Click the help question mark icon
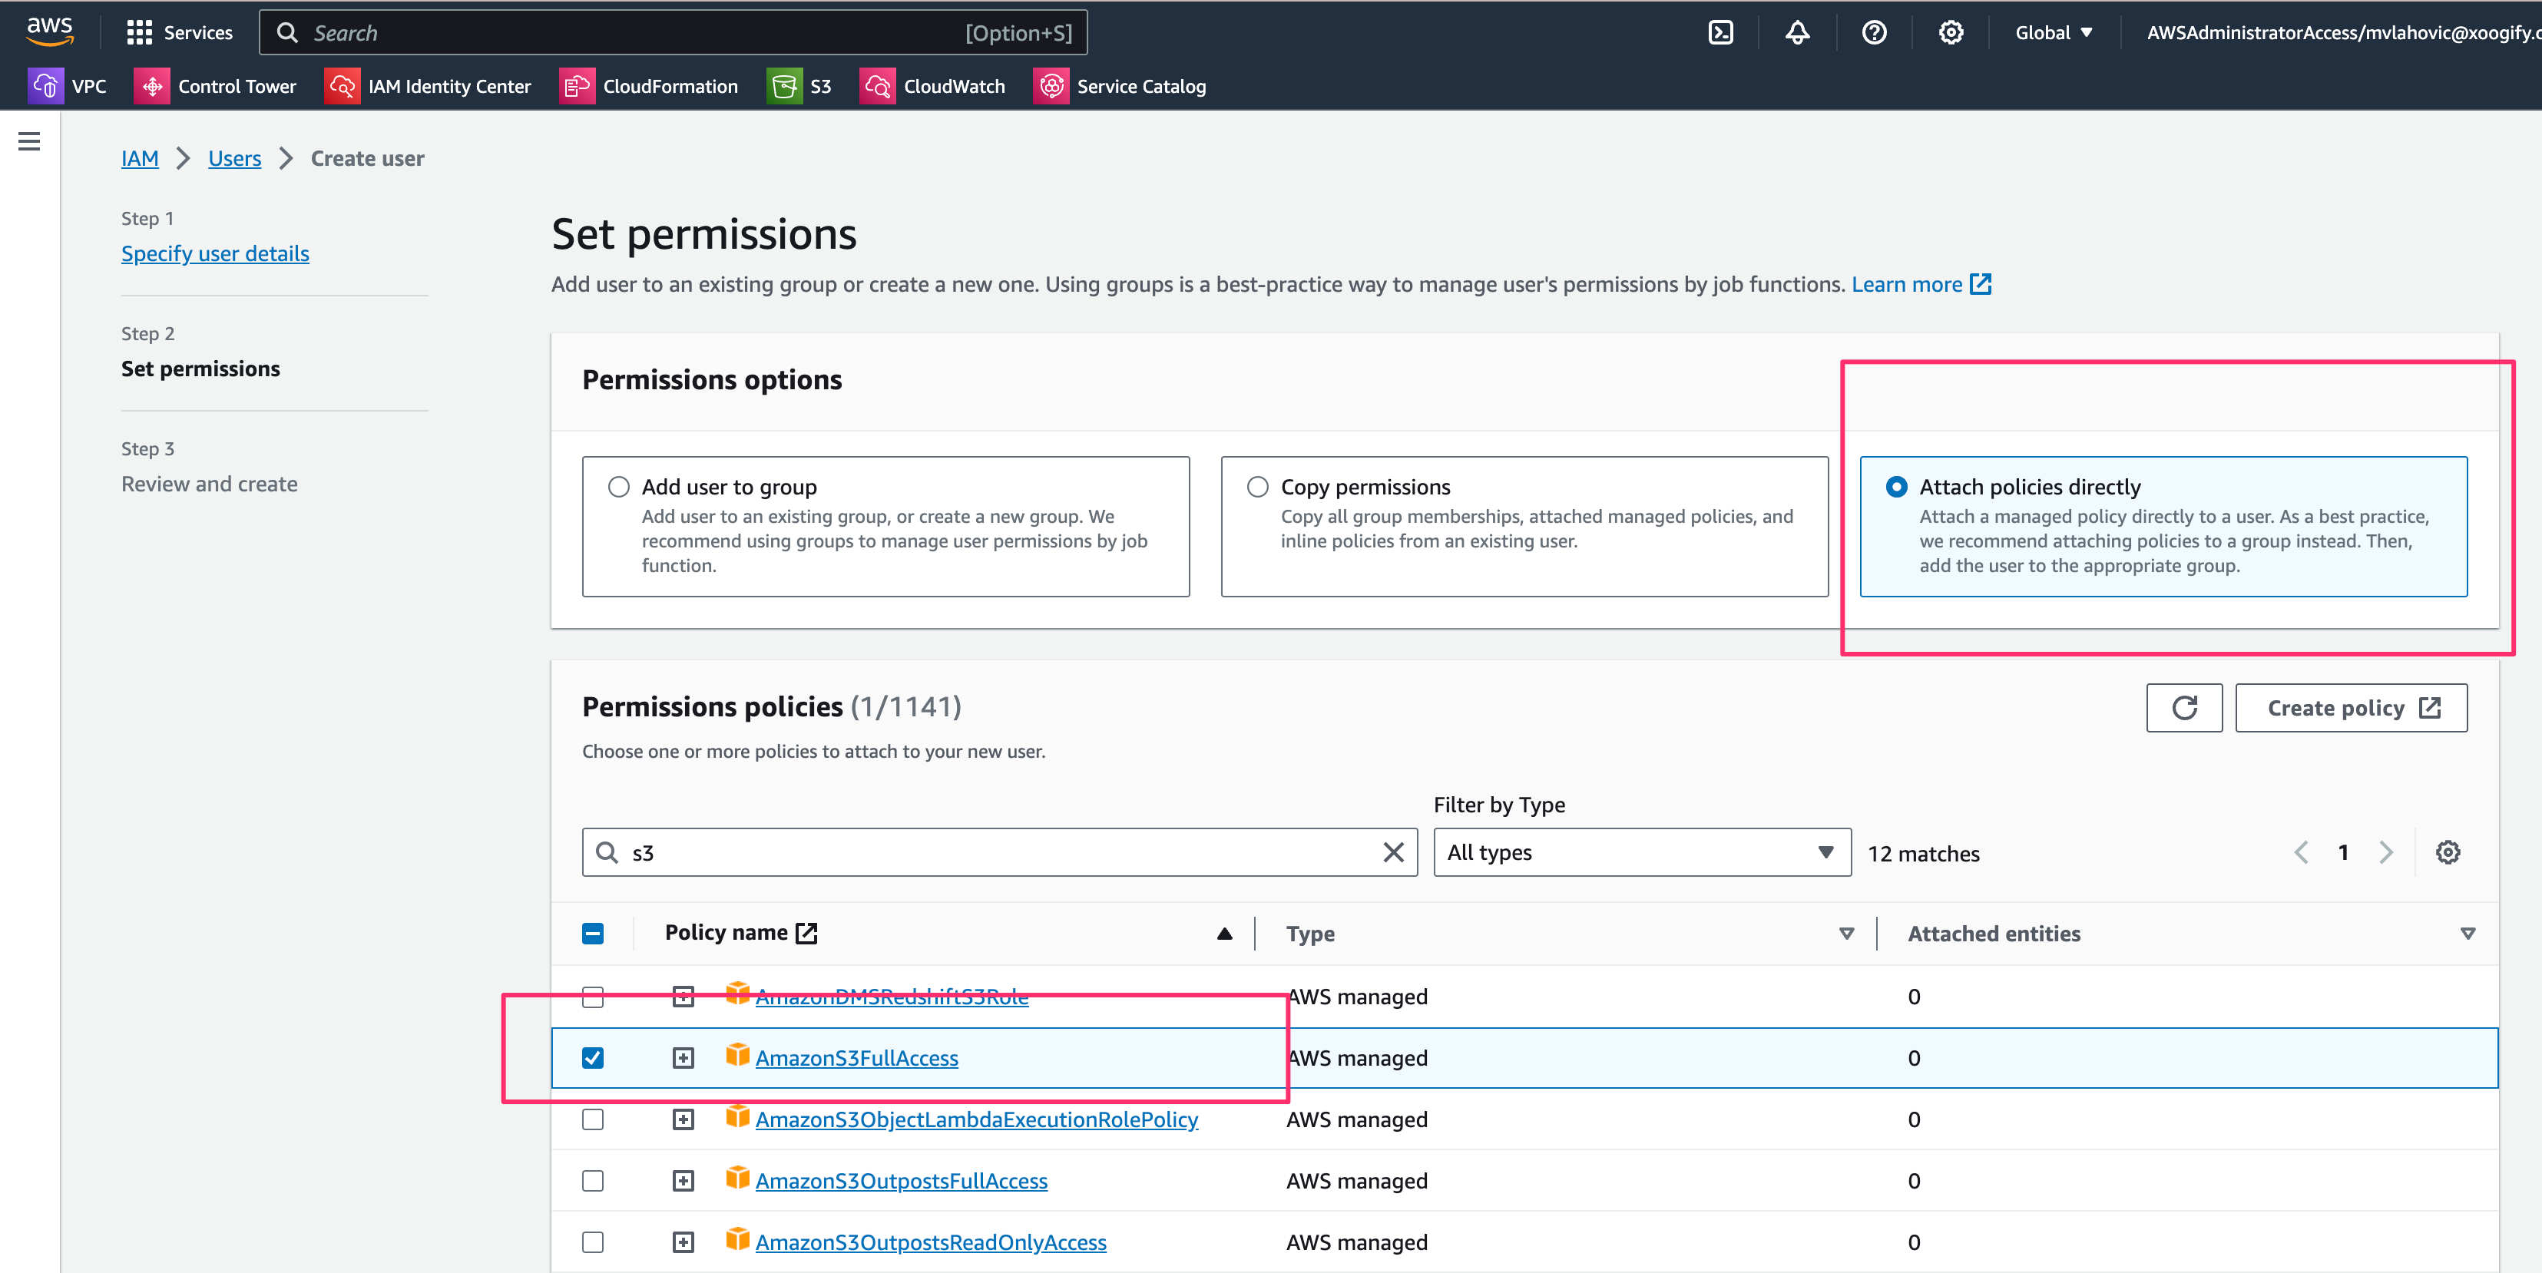This screenshot has height=1273, width=2542. coord(1873,32)
